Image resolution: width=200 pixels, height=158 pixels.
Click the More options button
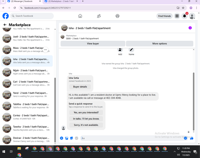click(x=160, y=44)
